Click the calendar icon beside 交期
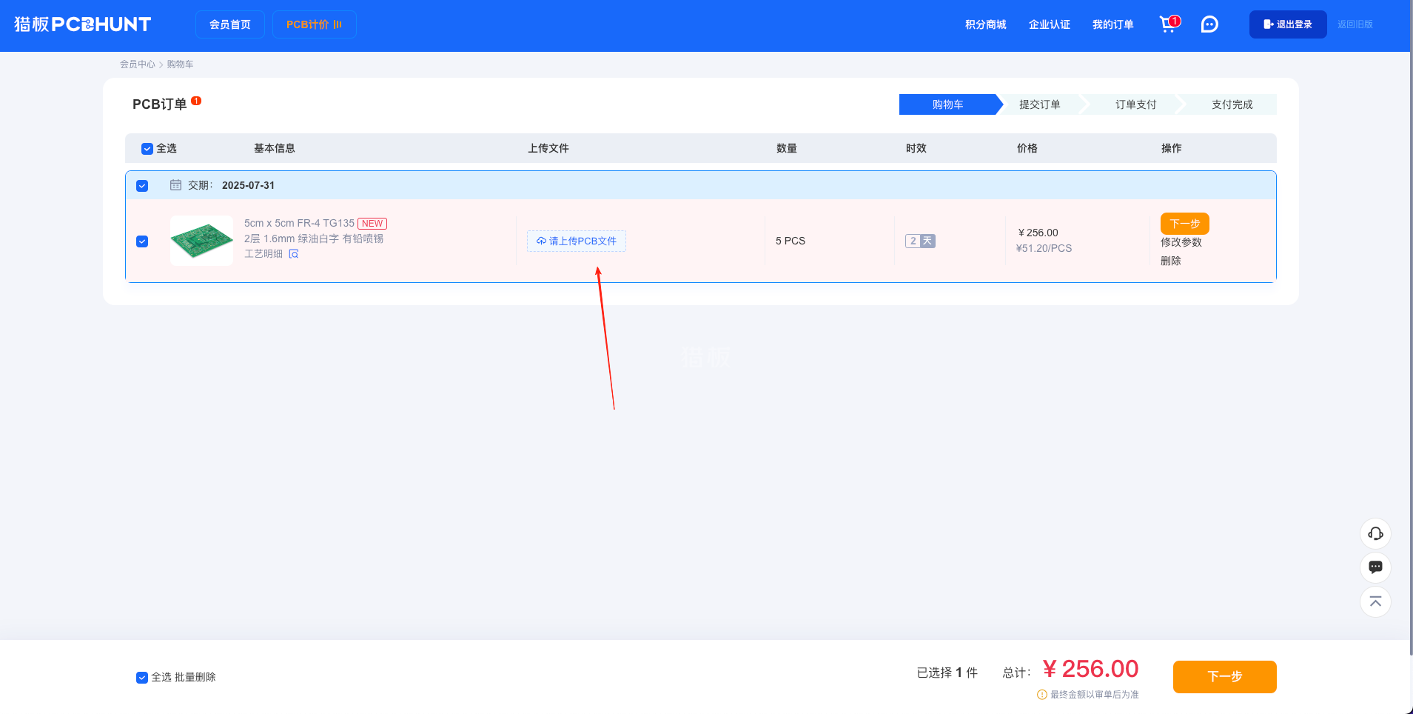This screenshot has width=1413, height=714. point(175,184)
